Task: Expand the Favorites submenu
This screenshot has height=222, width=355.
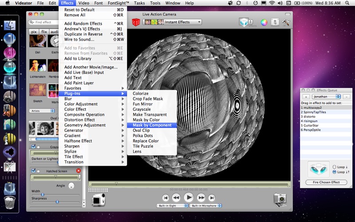Action: point(93,88)
